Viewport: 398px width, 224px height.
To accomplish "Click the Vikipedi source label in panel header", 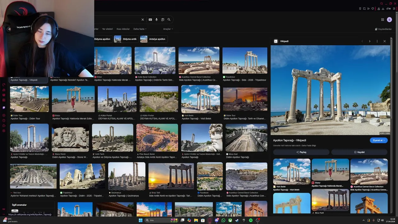I will click(284, 41).
